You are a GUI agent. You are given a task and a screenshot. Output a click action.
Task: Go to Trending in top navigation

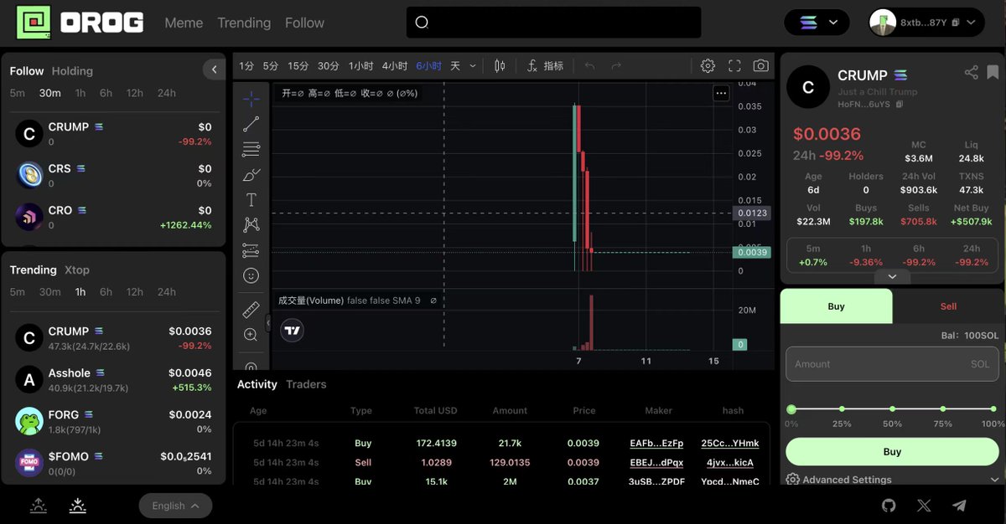244,23
